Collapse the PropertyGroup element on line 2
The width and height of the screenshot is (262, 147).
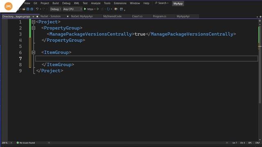[34, 28]
